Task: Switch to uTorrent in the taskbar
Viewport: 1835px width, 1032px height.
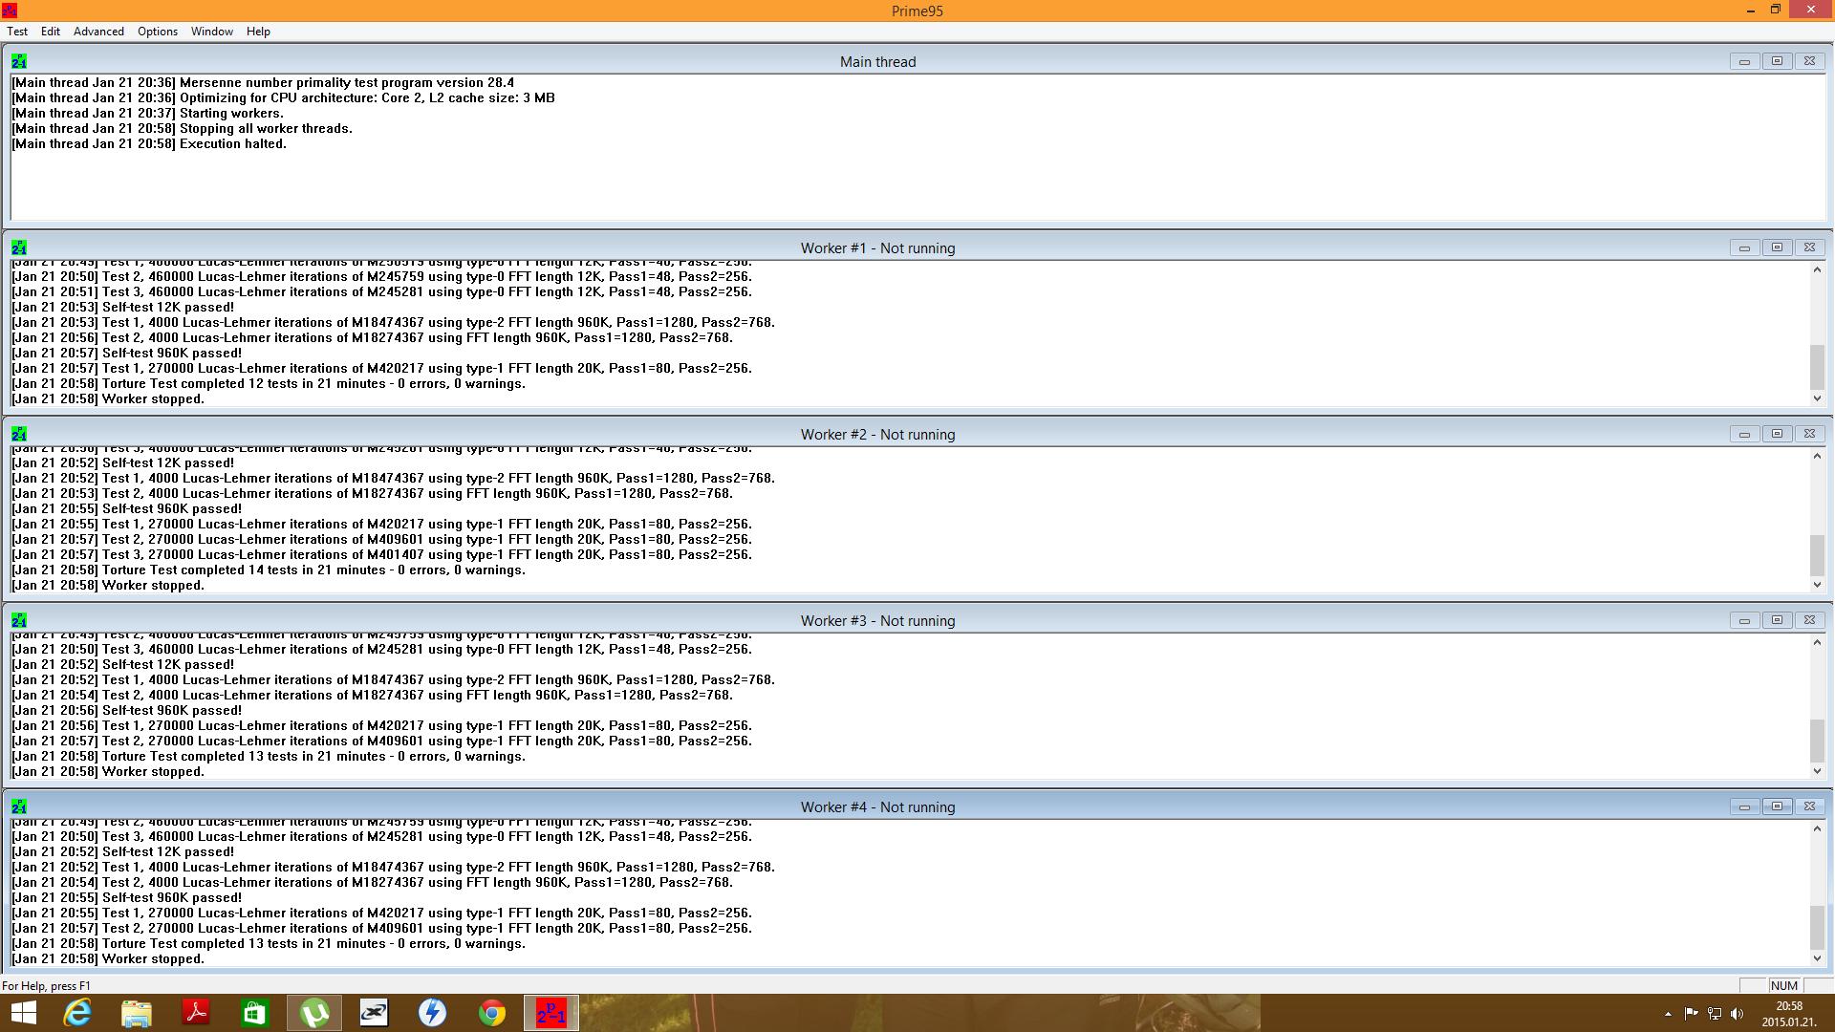Action: 314,1013
